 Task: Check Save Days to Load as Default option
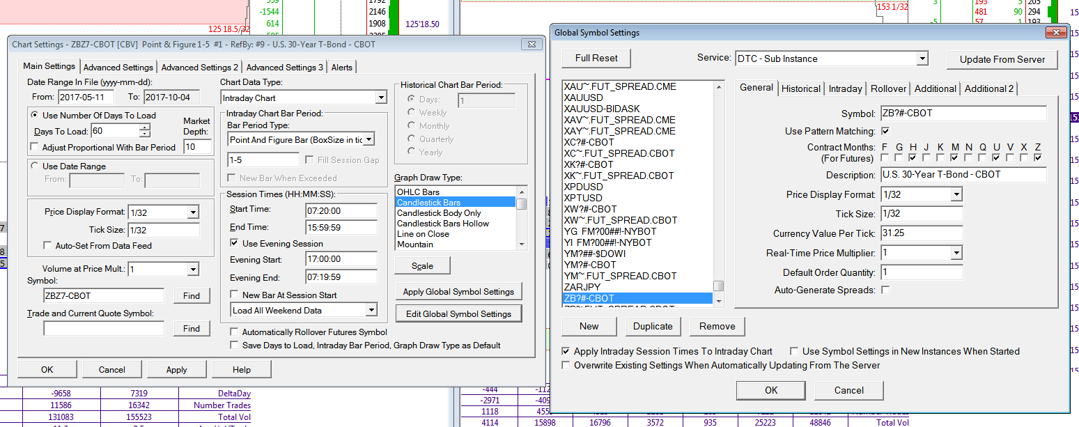(235, 346)
